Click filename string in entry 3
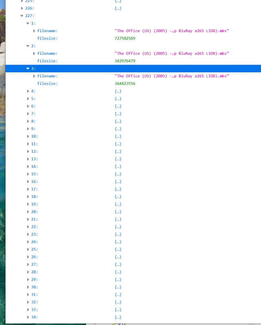Screen dimensions: 261x325 172,76
